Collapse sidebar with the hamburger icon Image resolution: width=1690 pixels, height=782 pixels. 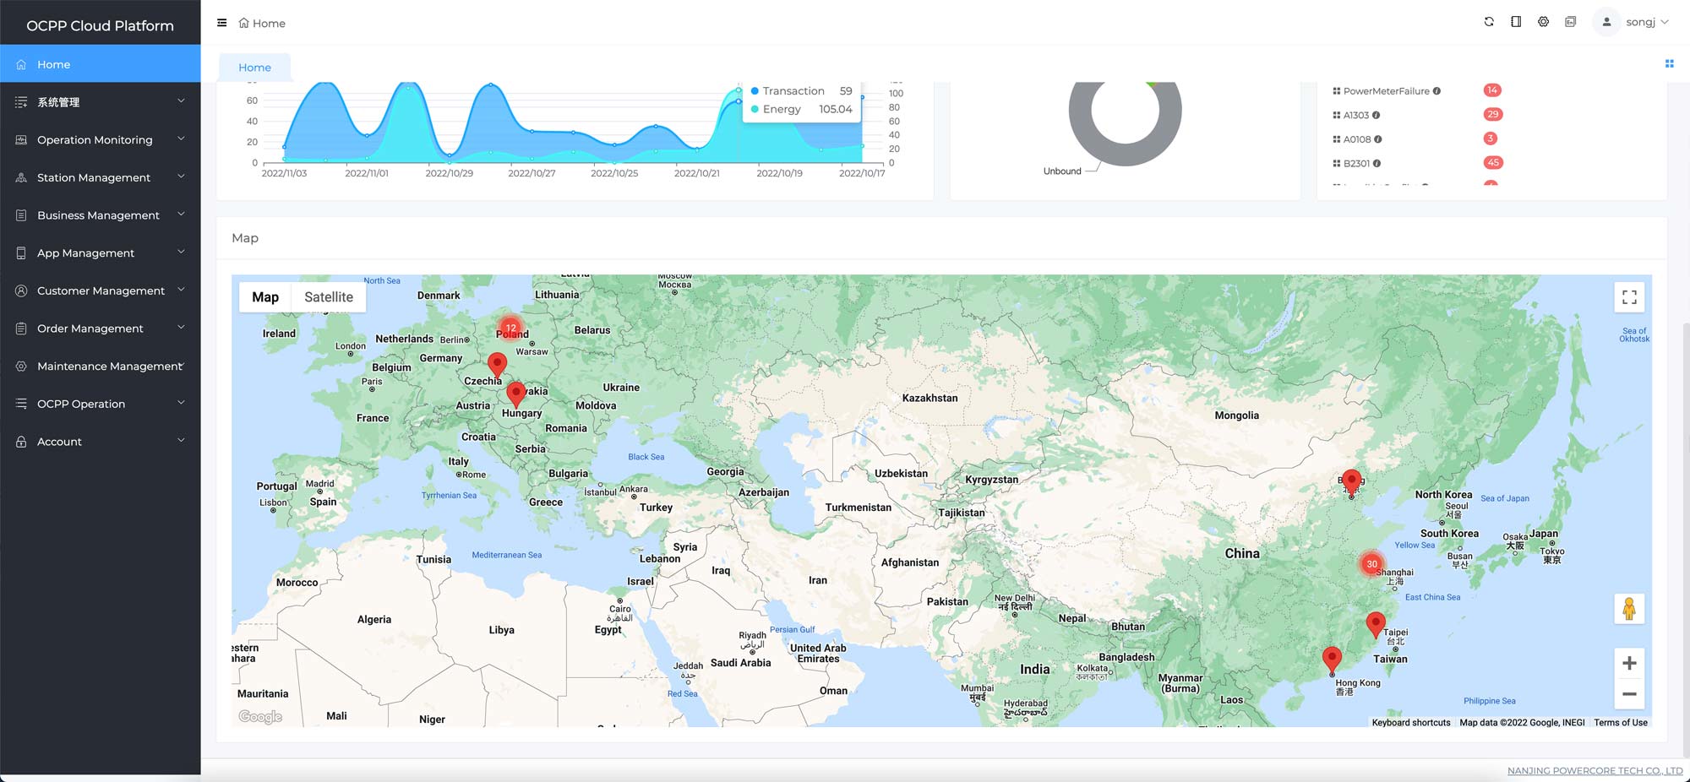(222, 23)
